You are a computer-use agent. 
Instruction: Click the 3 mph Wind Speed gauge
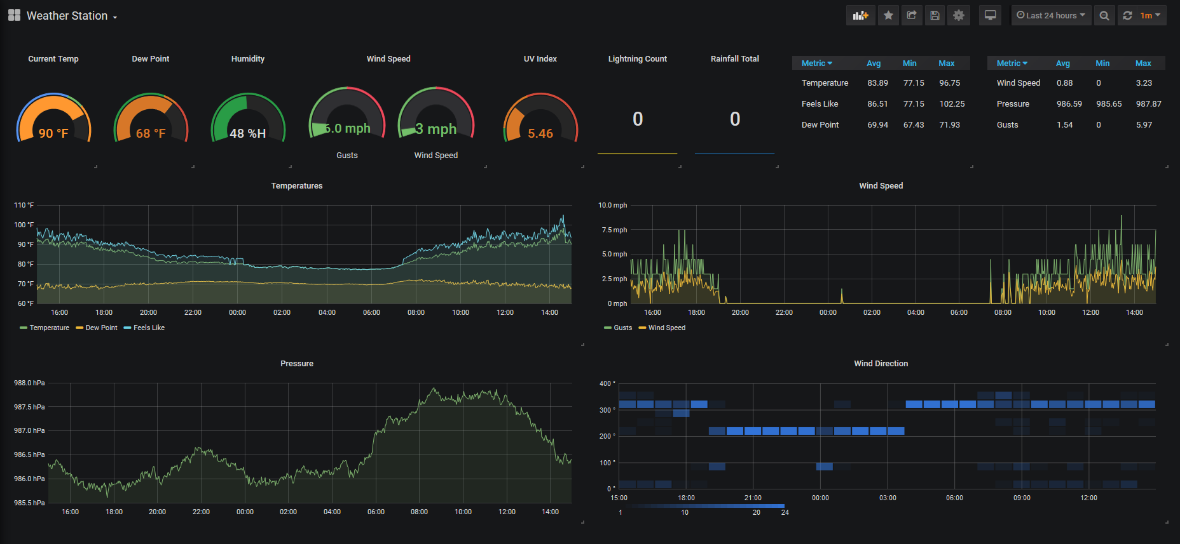(x=436, y=113)
